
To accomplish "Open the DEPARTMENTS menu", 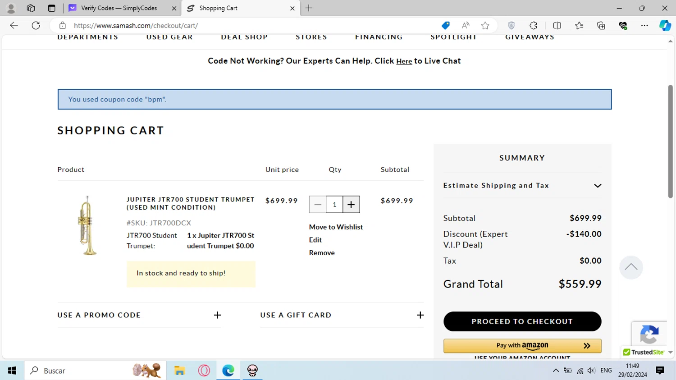I will pyautogui.click(x=88, y=37).
